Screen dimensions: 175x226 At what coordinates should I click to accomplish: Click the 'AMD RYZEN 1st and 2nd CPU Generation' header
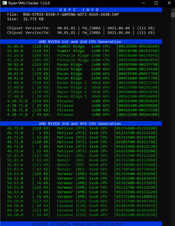(80, 42)
